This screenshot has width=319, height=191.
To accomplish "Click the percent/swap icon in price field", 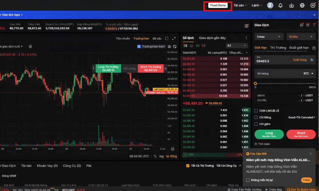I will pyautogui.click(x=312, y=60).
